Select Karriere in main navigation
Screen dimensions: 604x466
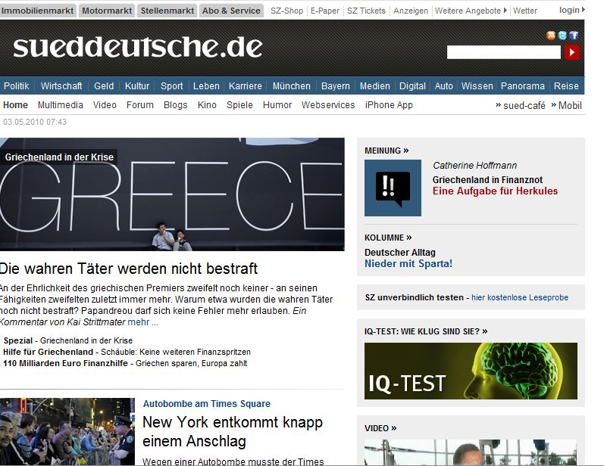[245, 85]
